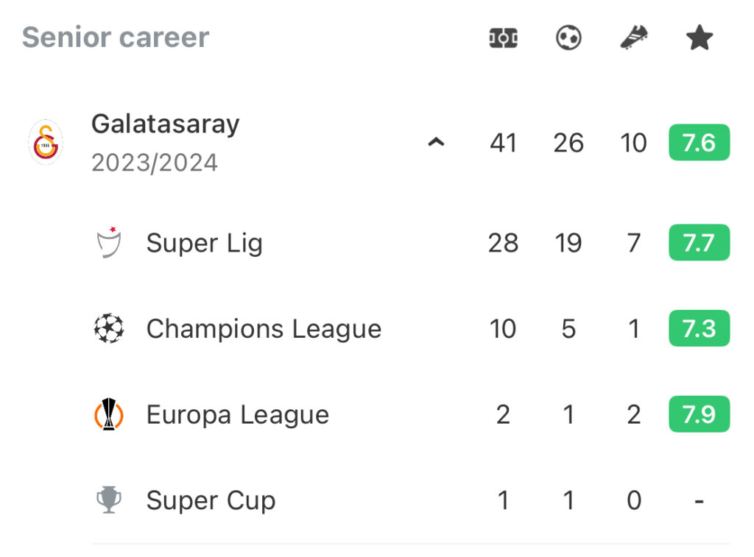Click the Super Cup trophy icon
Screen dimensions: 754x557
click(x=109, y=500)
